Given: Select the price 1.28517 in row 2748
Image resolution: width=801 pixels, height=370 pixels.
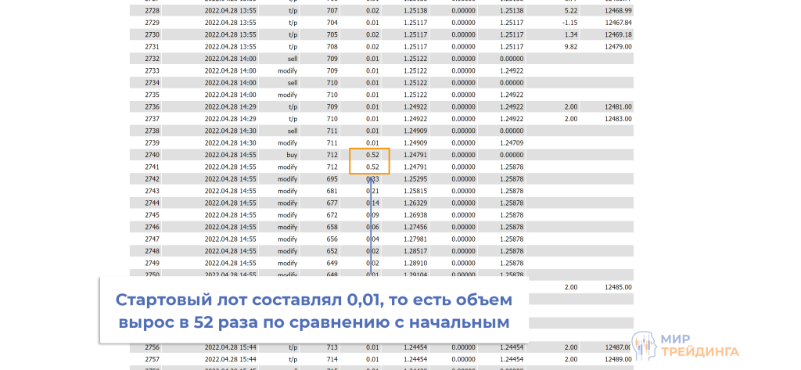Looking at the screenshot, I should coord(416,251).
